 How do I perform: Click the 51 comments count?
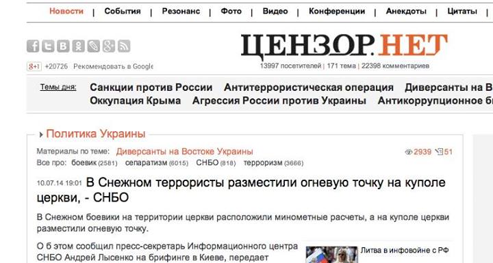(448, 152)
